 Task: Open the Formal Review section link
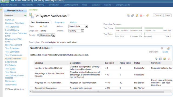click(x=12, y=30)
